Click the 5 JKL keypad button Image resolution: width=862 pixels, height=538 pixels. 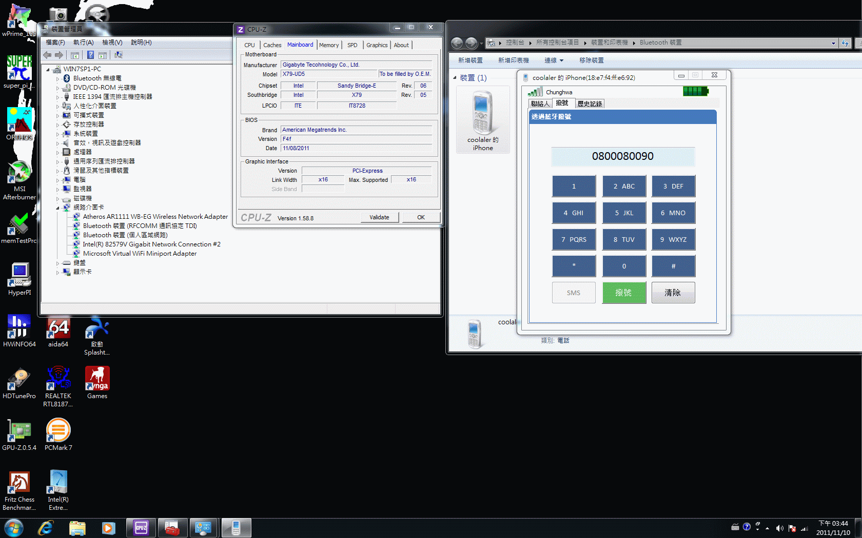[624, 213]
